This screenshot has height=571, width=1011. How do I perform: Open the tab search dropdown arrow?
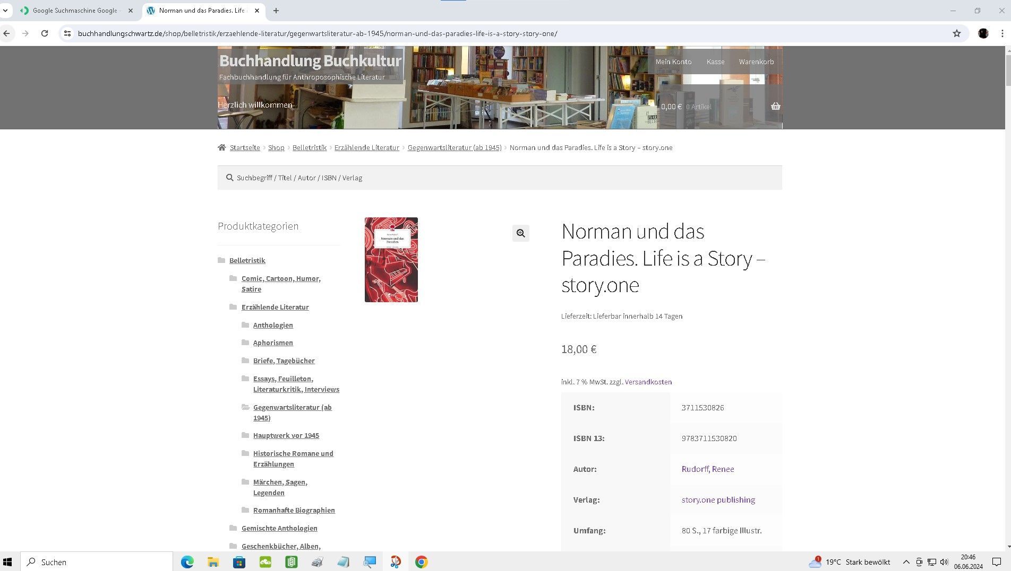point(5,11)
